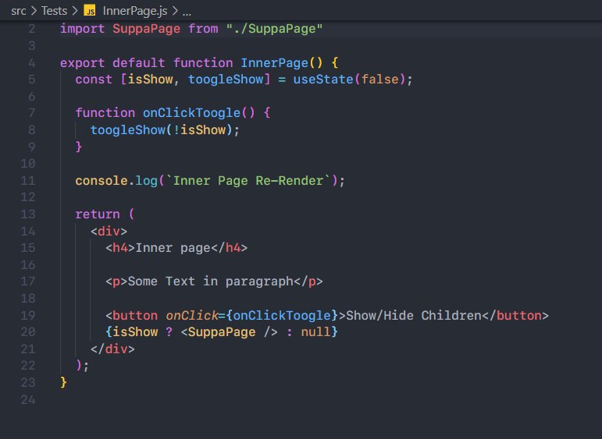
Task: Click 'isShow' in the const destructuring
Action: [x=150, y=80]
